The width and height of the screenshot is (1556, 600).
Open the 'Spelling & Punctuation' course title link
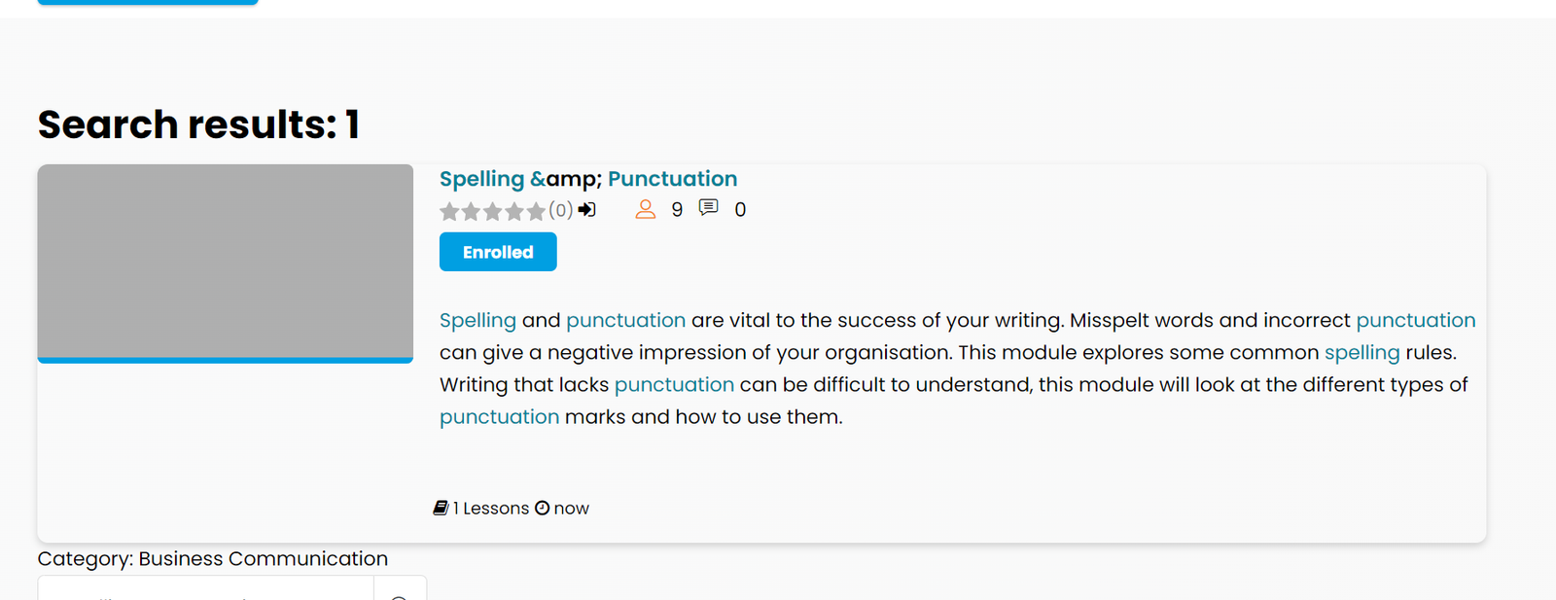588,179
